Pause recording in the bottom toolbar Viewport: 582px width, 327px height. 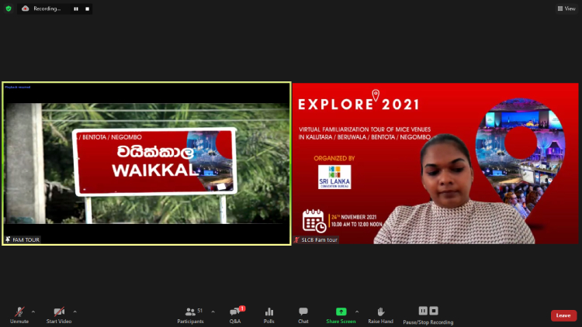[x=423, y=311]
